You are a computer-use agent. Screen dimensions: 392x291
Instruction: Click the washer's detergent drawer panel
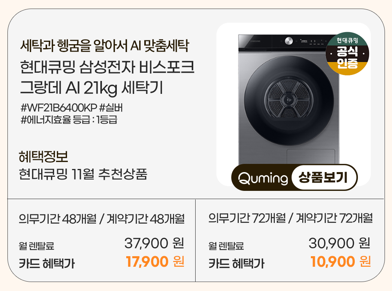(x=311, y=156)
